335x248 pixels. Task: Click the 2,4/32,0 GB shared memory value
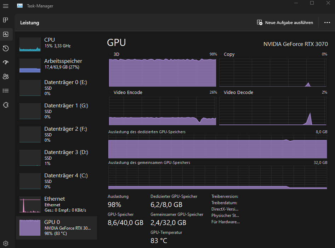point(168,223)
